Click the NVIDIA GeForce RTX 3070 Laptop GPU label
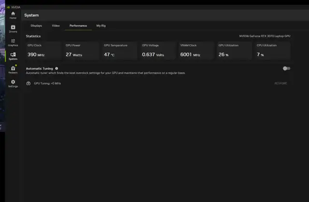The image size is (309, 202). pos(265,36)
